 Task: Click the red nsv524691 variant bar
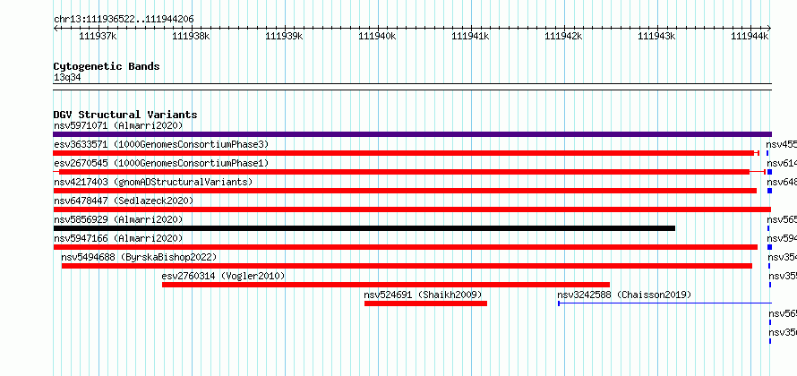426,303
